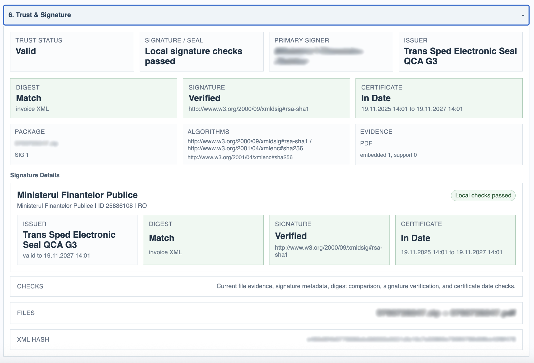Viewport: 534px width, 363px height.
Task: Select the Trust Status Valid card
Action: click(x=72, y=52)
